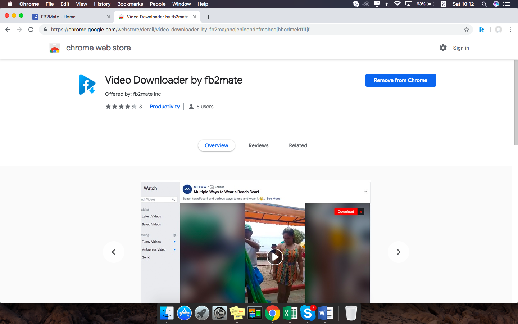This screenshot has width=518, height=324.
Task: Click the bookmark star icon in address bar
Action: point(467,30)
